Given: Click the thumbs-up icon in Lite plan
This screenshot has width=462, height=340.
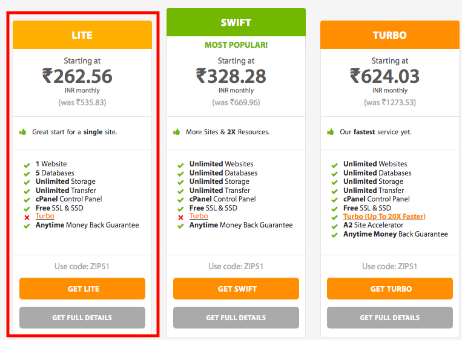Looking at the screenshot, I should point(22,132).
